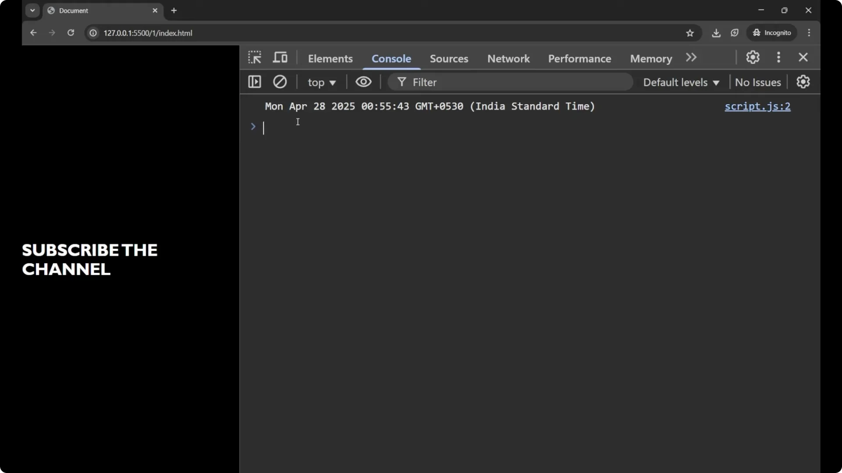The height and width of the screenshot is (473, 842).
Task: Switch to the Network panel
Action: [x=508, y=58]
